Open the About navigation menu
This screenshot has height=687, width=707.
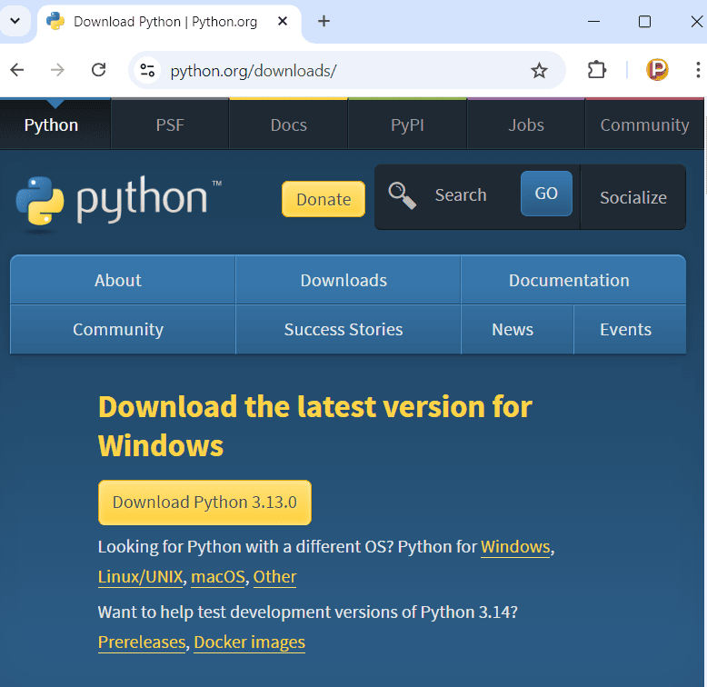123,280
